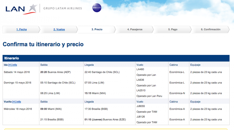Click Operado por TAM under JJ8055
The image size is (234, 130).
(x=147, y=112)
